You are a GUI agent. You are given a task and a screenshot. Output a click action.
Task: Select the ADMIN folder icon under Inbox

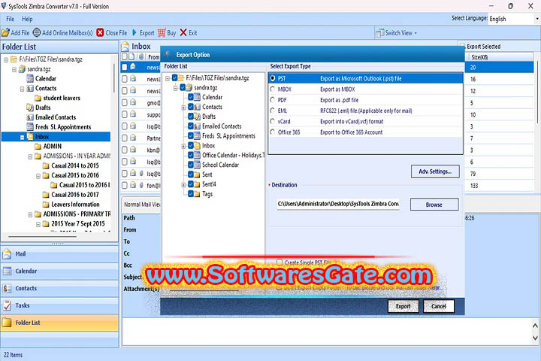click(x=38, y=146)
